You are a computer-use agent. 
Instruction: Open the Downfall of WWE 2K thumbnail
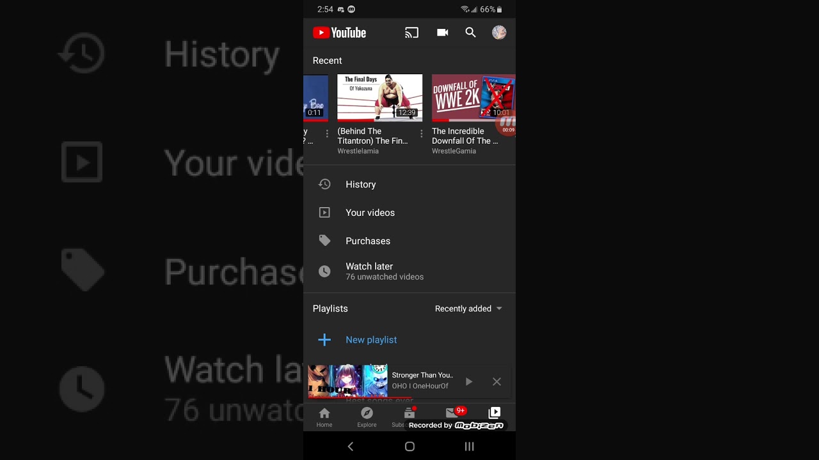[473, 98]
